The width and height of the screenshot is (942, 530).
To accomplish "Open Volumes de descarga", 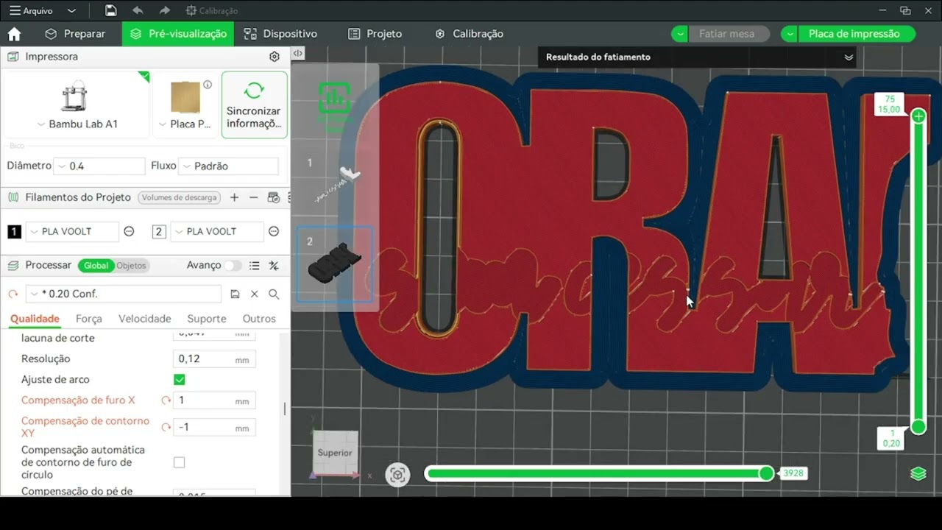I will coord(180,197).
